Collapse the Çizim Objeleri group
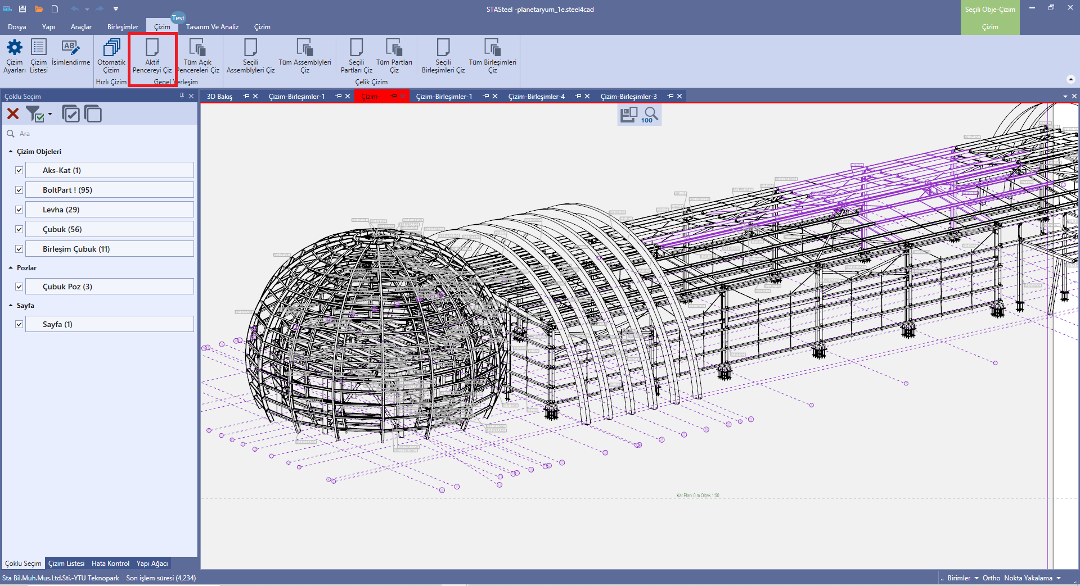 (x=11, y=152)
